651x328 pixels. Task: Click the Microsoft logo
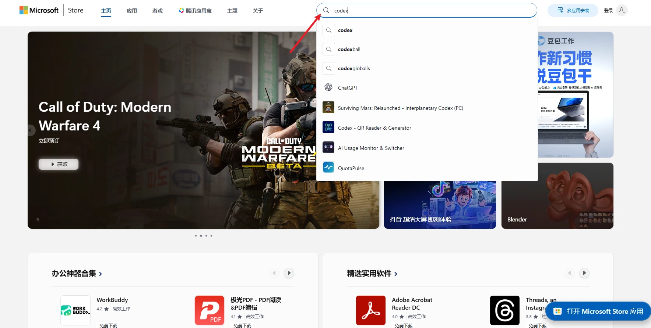point(39,10)
